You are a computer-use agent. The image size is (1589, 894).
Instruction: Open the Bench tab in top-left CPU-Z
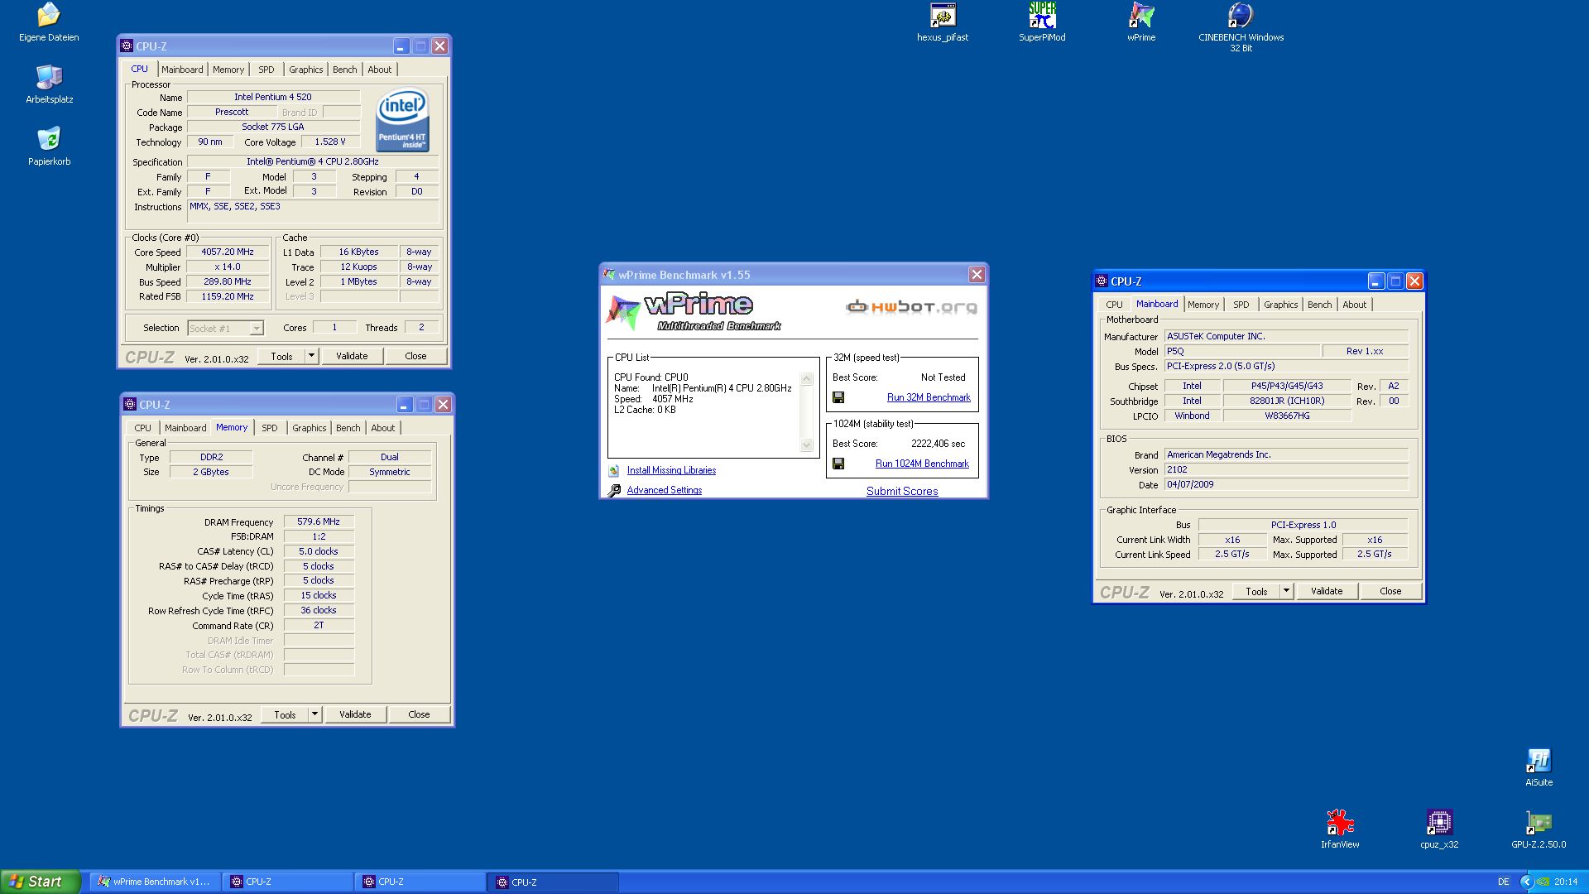click(345, 70)
